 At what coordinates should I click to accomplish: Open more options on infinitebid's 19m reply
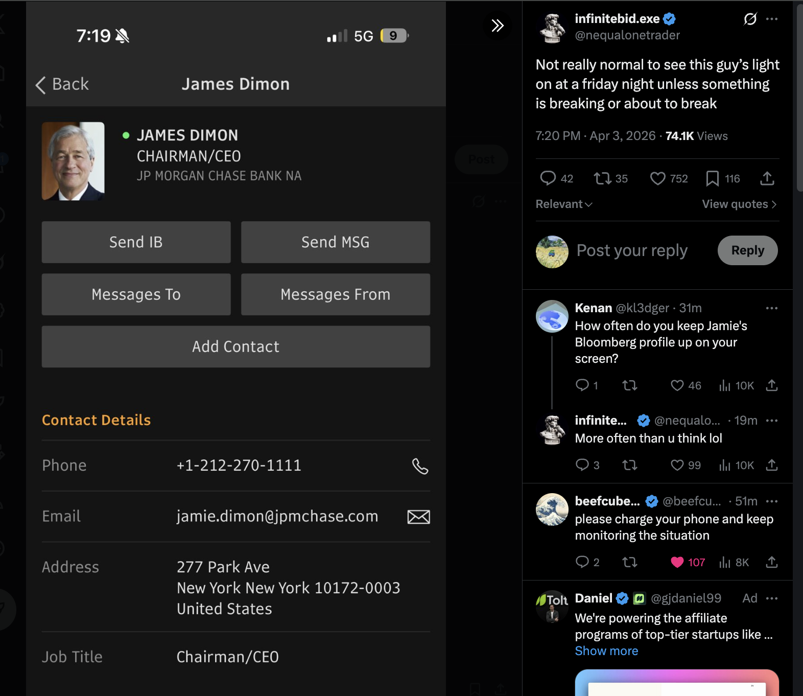tap(772, 421)
